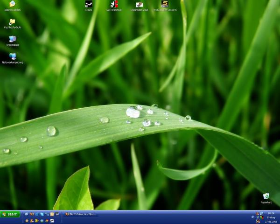
Task: Launch Pro Evolution Soccer 5 shortcut
Action: click(165, 6)
